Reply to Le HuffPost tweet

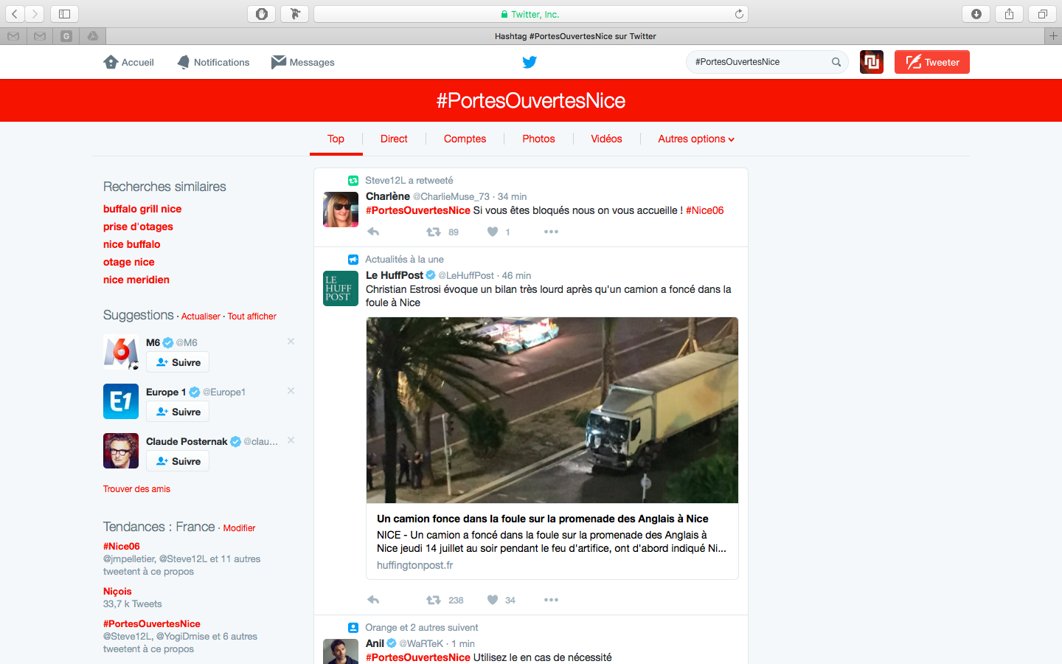pyautogui.click(x=373, y=600)
